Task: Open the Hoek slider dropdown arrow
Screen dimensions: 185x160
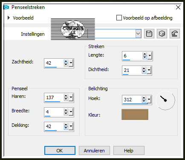Action: (x=149, y=100)
